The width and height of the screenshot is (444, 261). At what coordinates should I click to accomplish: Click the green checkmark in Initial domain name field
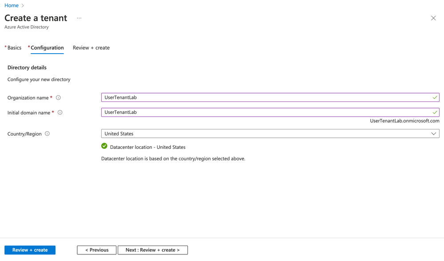point(435,112)
